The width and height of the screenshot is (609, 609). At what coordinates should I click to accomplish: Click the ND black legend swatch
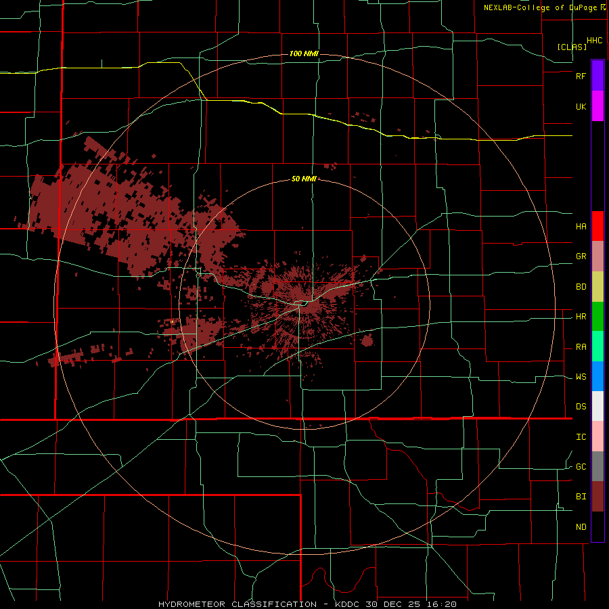[x=597, y=526]
